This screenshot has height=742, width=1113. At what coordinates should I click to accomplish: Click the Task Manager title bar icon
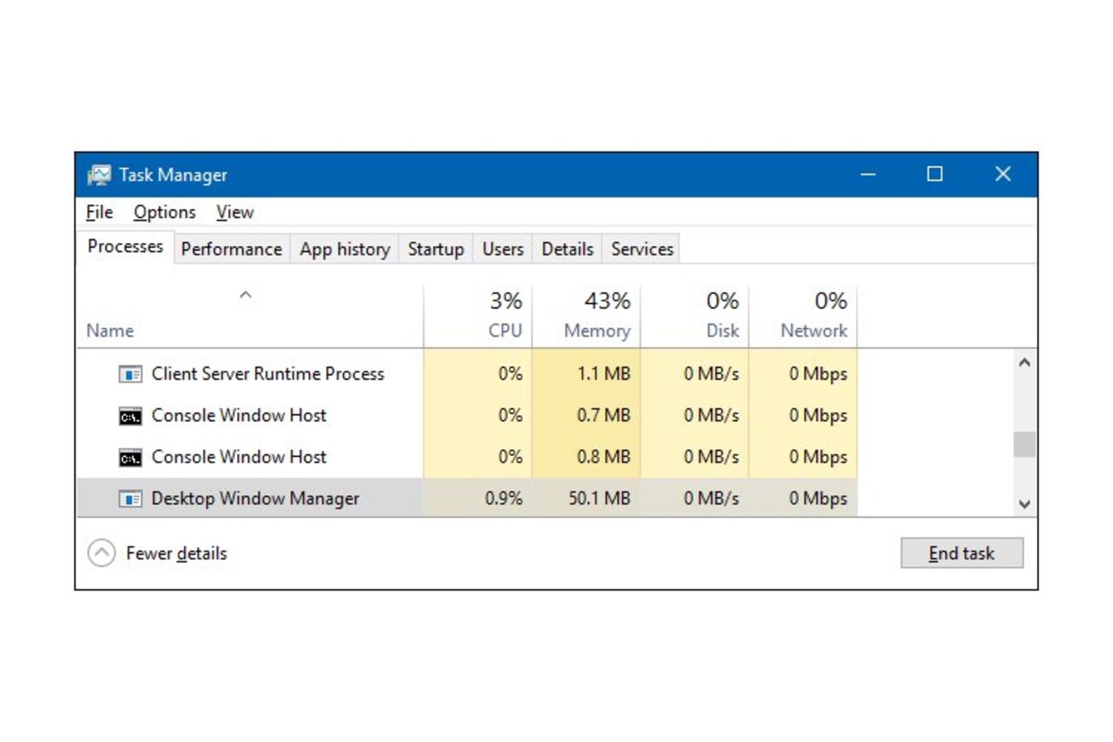pos(99,174)
